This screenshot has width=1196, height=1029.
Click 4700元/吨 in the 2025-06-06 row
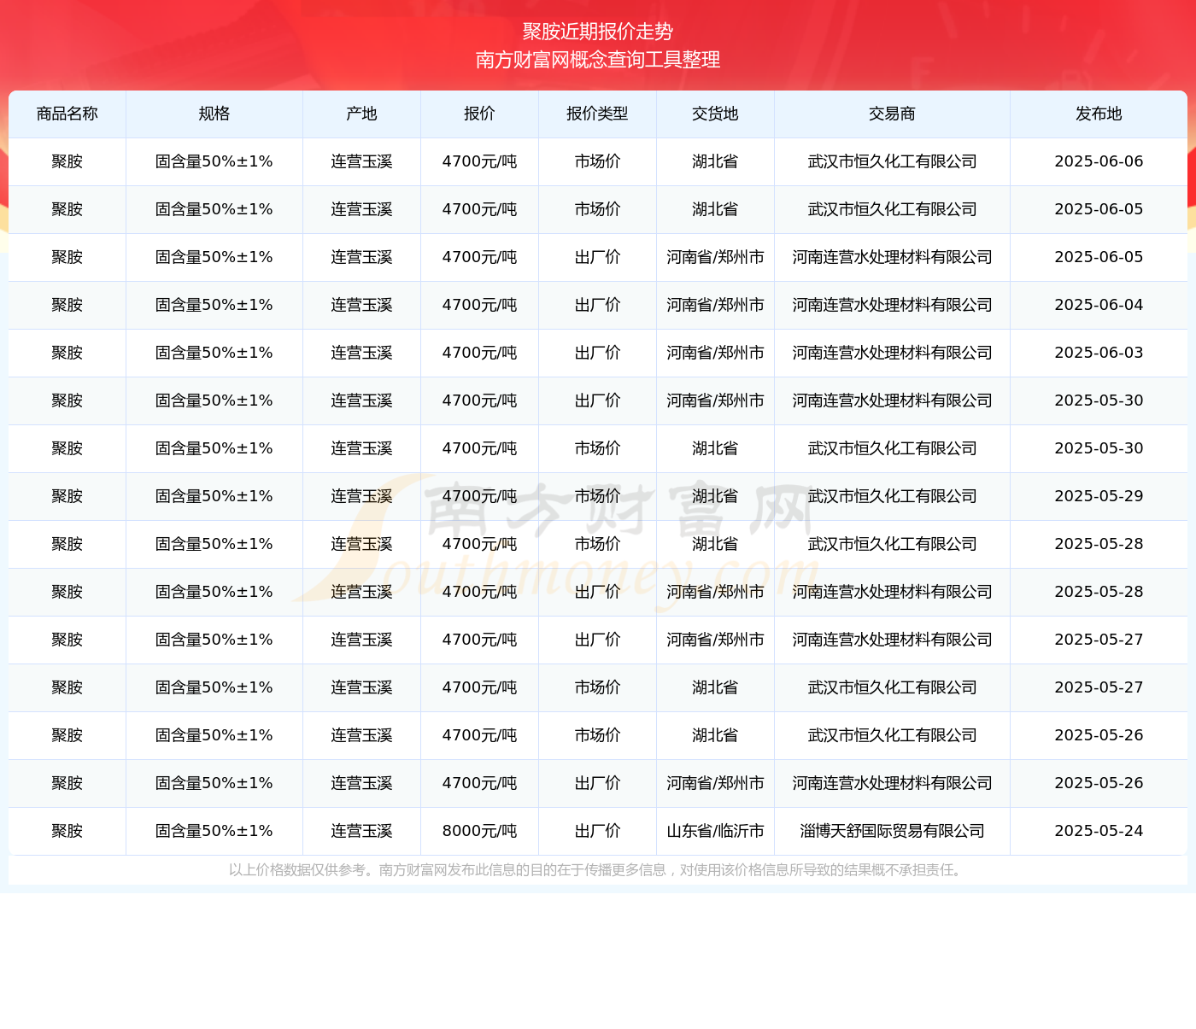pos(479,161)
